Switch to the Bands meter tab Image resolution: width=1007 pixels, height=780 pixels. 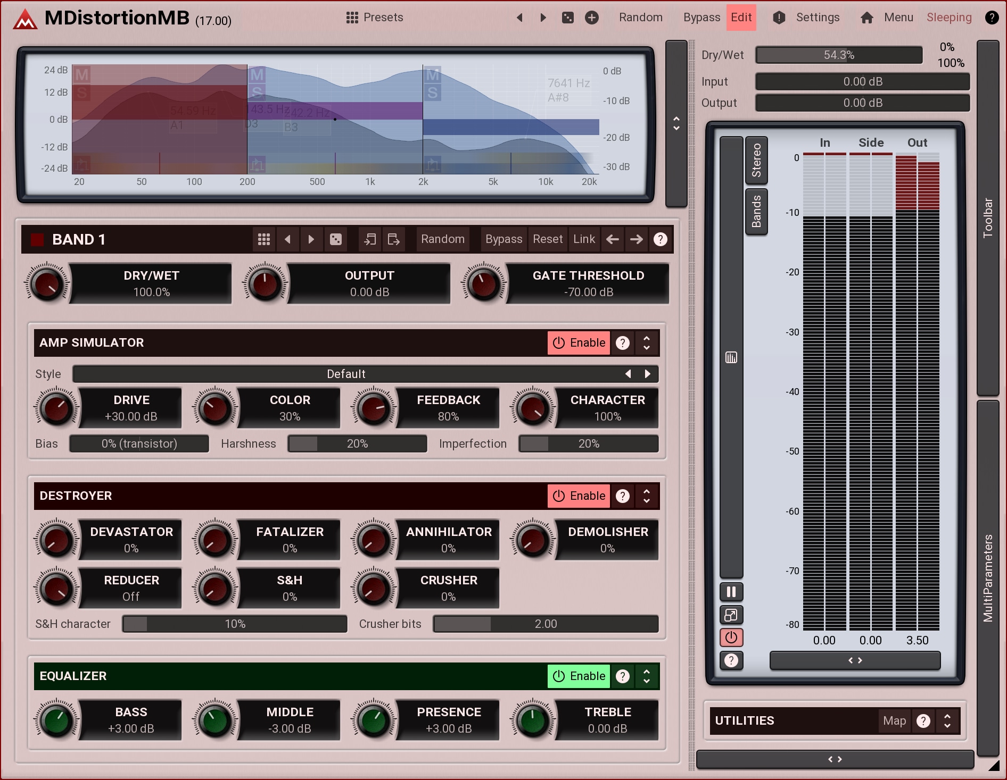coord(756,211)
